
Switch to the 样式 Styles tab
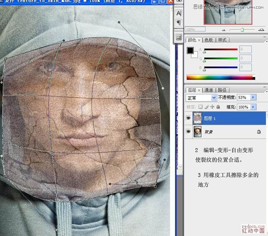pos(222,40)
